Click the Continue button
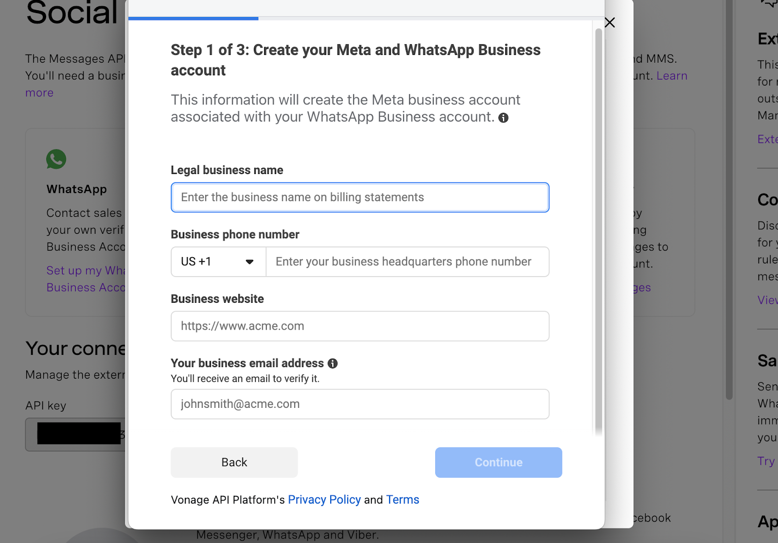Image resolution: width=778 pixels, height=543 pixels. click(x=498, y=462)
